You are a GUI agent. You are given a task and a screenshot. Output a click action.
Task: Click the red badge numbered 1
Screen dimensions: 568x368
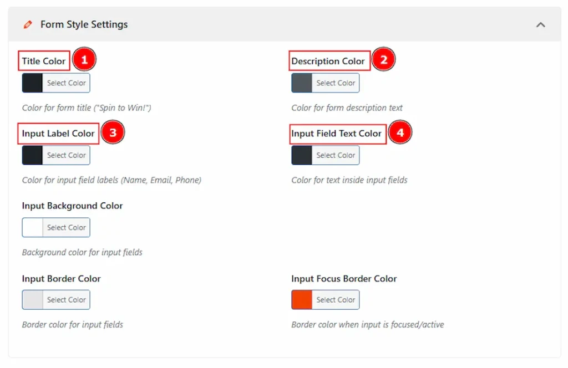[84, 58]
